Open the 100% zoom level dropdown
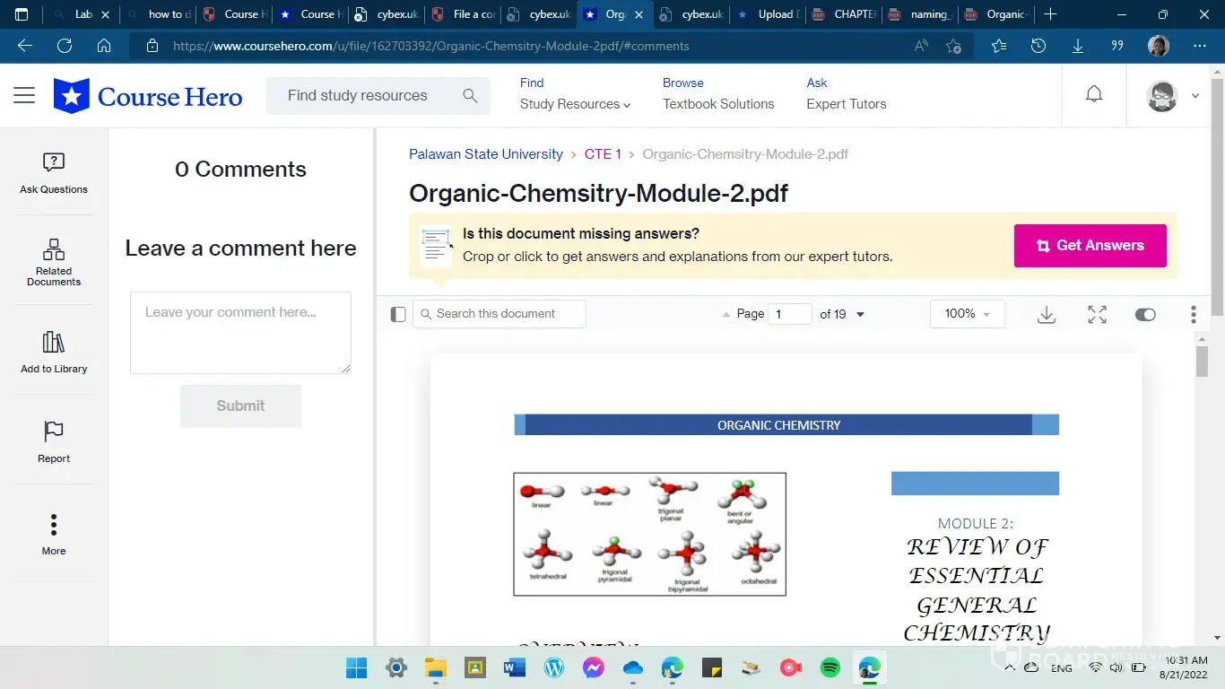This screenshot has height=689, width=1225. tap(968, 314)
